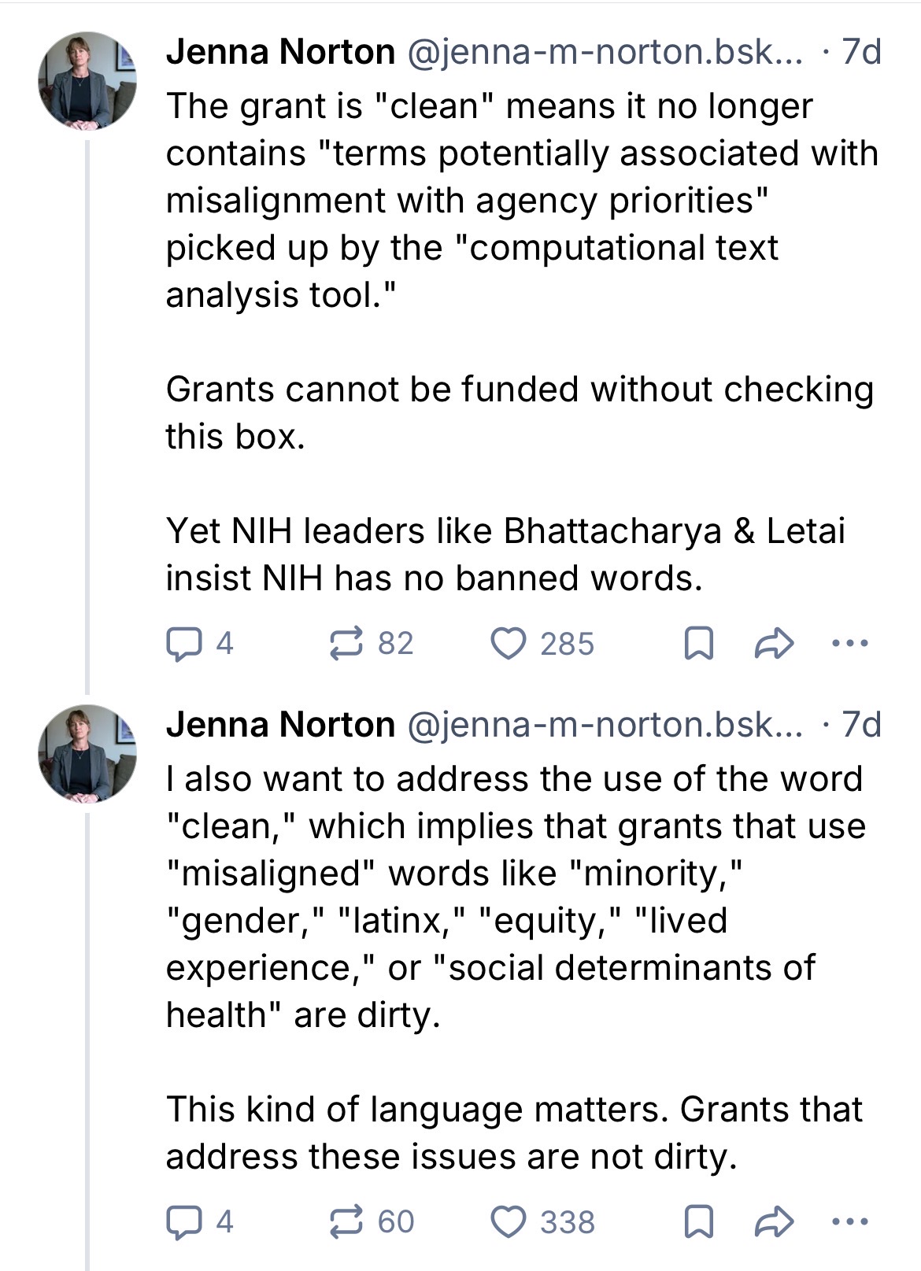Open Jenna Norton's avatar on first post
Image resolution: width=921 pixels, height=1271 pixels.
coord(87,81)
